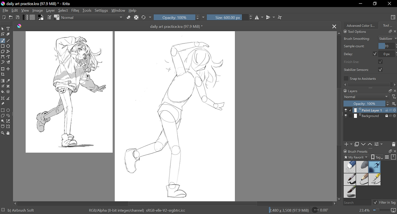Pick the Fill bucket tool
The height and width of the screenshot is (214, 397).
[3, 92]
